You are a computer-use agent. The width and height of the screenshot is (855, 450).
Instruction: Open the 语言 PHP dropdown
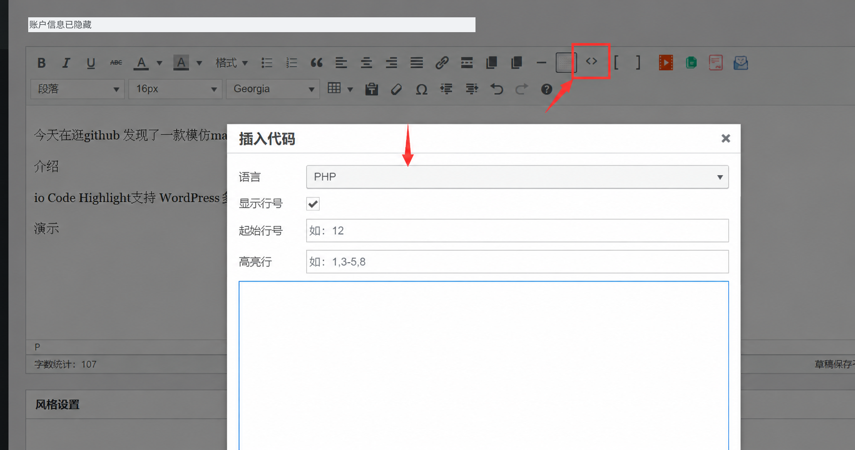coord(517,177)
